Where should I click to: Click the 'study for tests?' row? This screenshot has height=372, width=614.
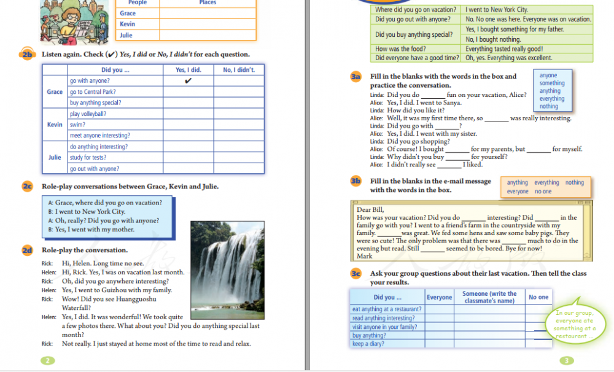click(x=166, y=157)
